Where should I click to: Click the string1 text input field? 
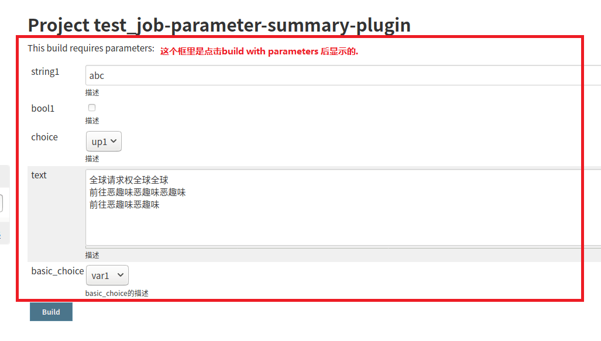tap(342, 75)
